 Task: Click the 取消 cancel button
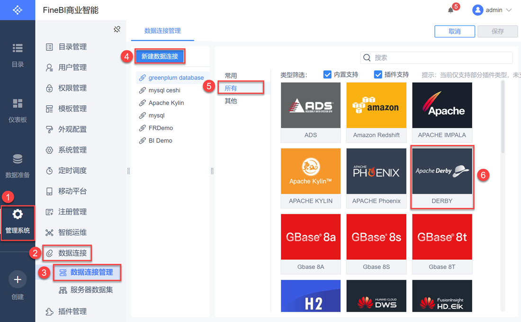coord(455,32)
